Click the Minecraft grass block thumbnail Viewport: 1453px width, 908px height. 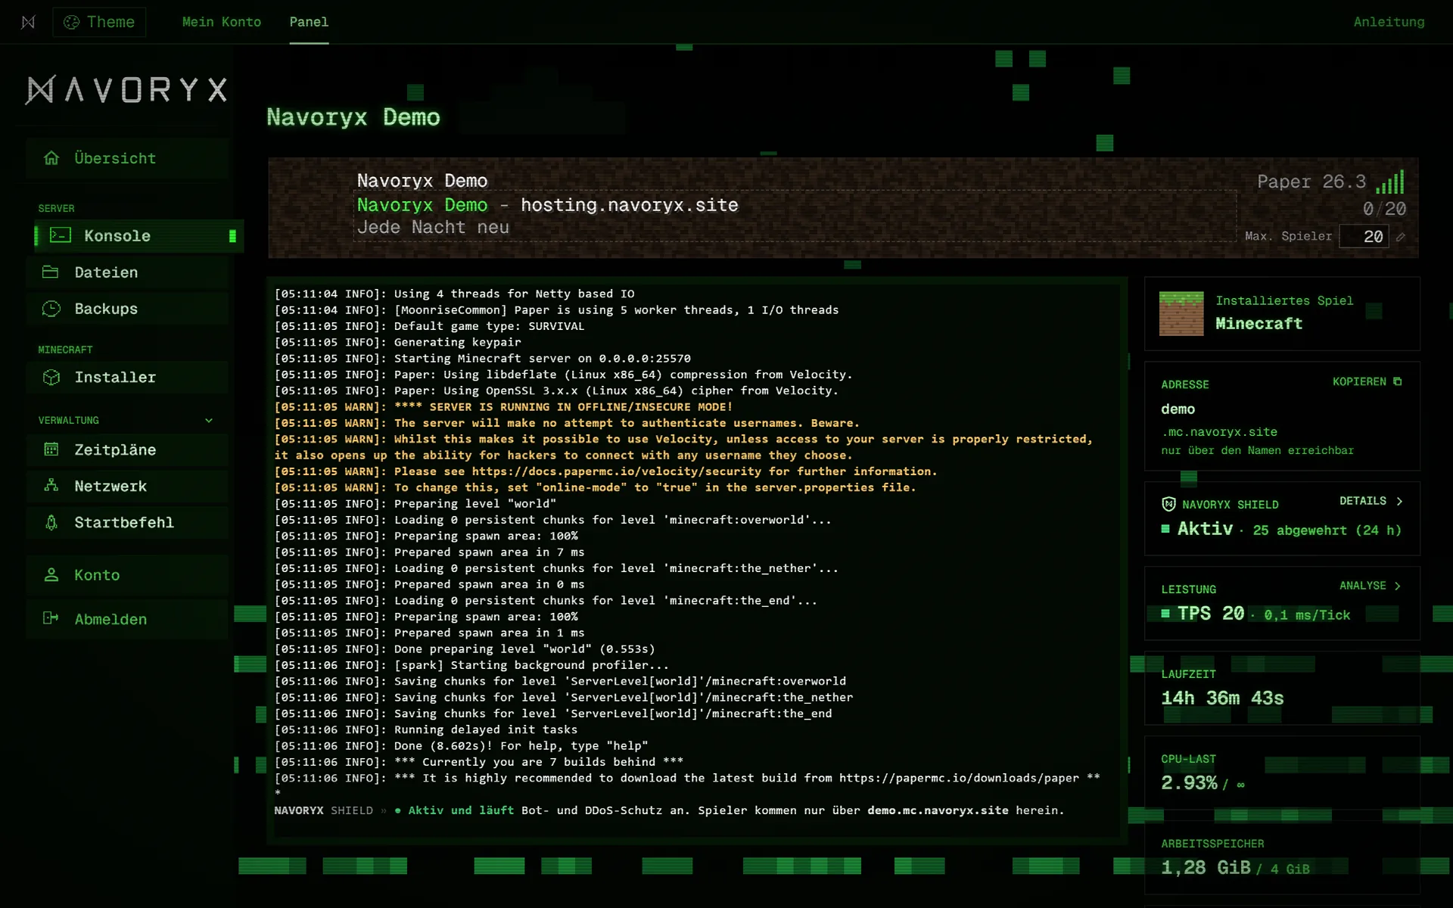[x=1181, y=314]
